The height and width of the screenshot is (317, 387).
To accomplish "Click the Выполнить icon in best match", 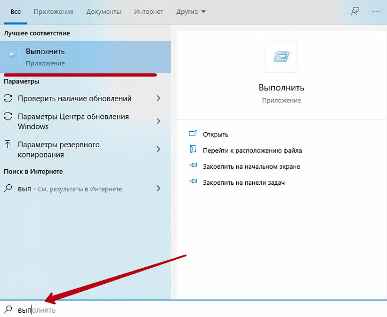I will [12, 57].
